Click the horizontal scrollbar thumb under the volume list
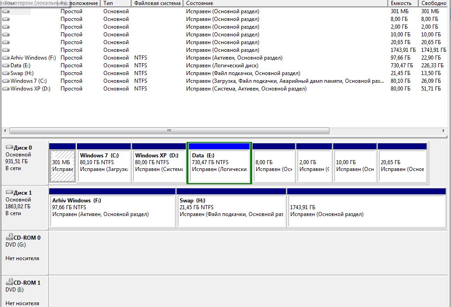 tap(169, 131)
